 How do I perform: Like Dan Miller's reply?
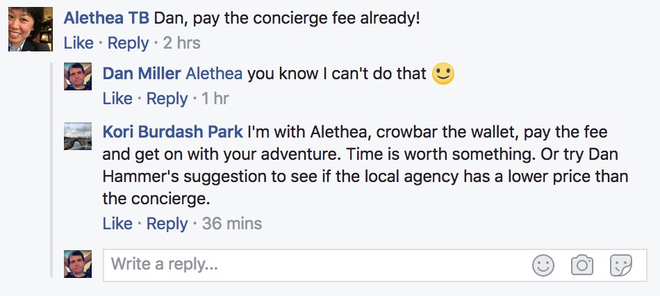pos(117,99)
